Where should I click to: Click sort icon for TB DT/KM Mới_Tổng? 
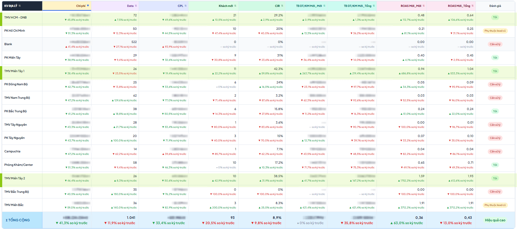click(x=374, y=6)
